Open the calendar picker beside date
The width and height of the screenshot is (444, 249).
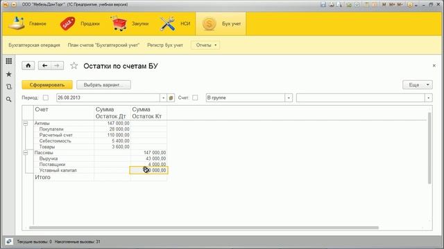click(171, 98)
